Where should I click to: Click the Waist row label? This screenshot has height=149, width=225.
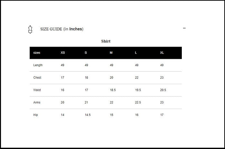(x=37, y=90)
